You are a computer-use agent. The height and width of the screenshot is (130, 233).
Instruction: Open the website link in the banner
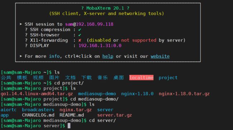coord(160,56)
